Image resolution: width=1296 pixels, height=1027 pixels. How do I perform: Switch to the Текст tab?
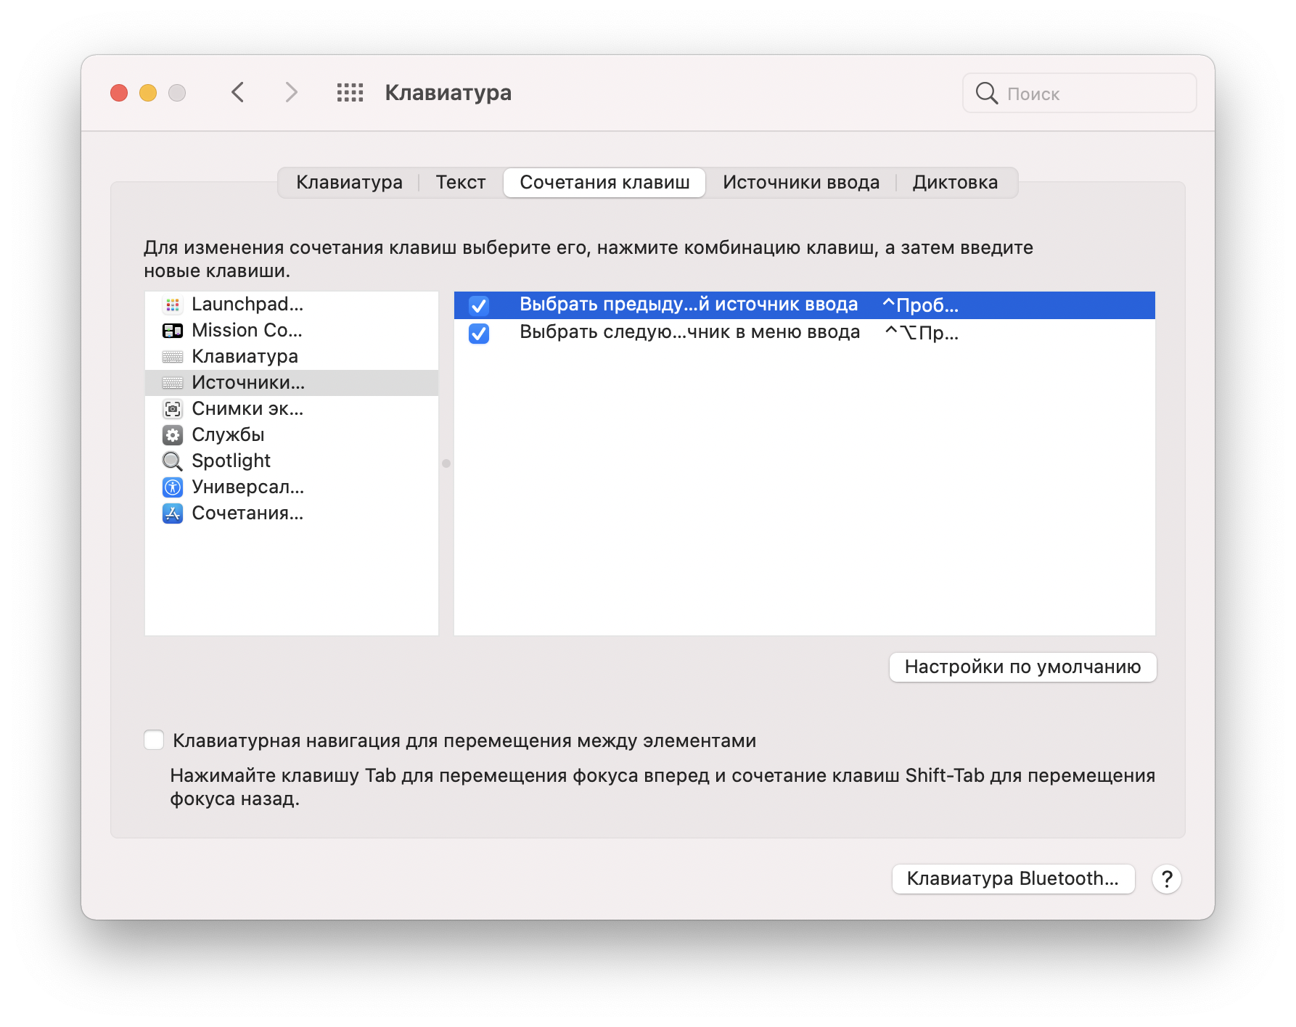click(x=460, y=183)
